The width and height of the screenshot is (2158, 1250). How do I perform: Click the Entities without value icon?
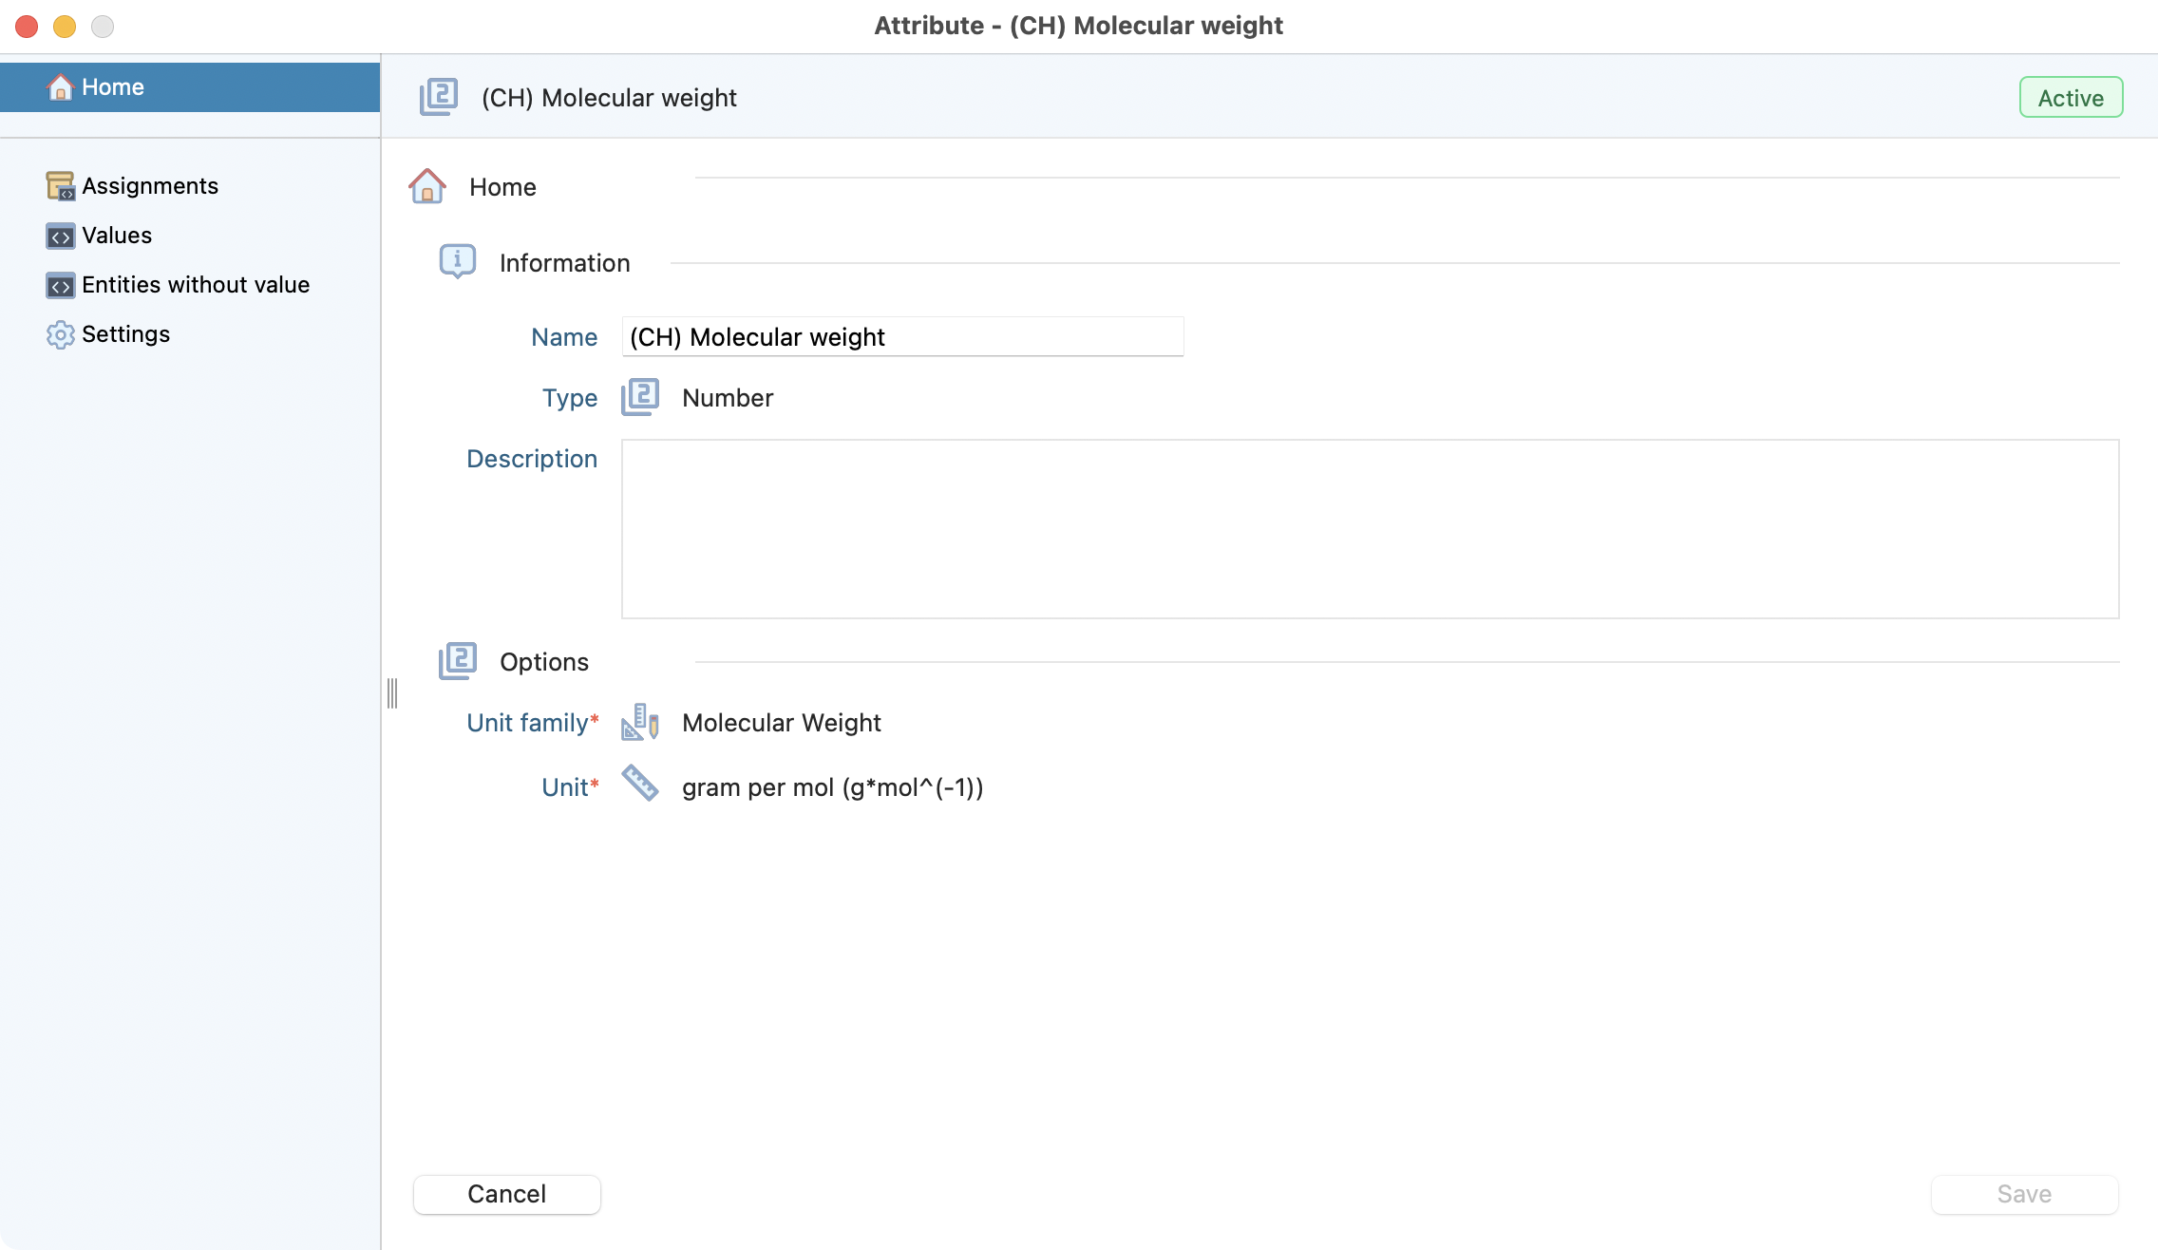click(60, 286)
